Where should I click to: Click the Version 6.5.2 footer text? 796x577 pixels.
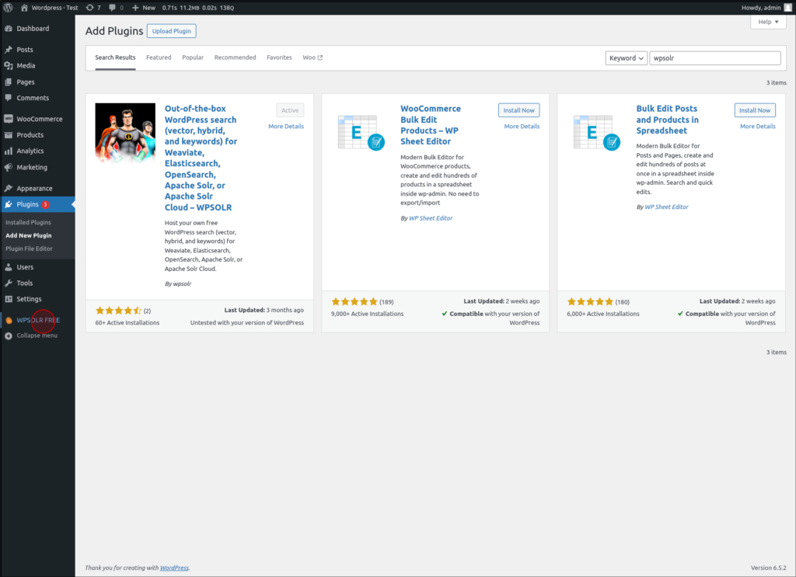(769, 568)
